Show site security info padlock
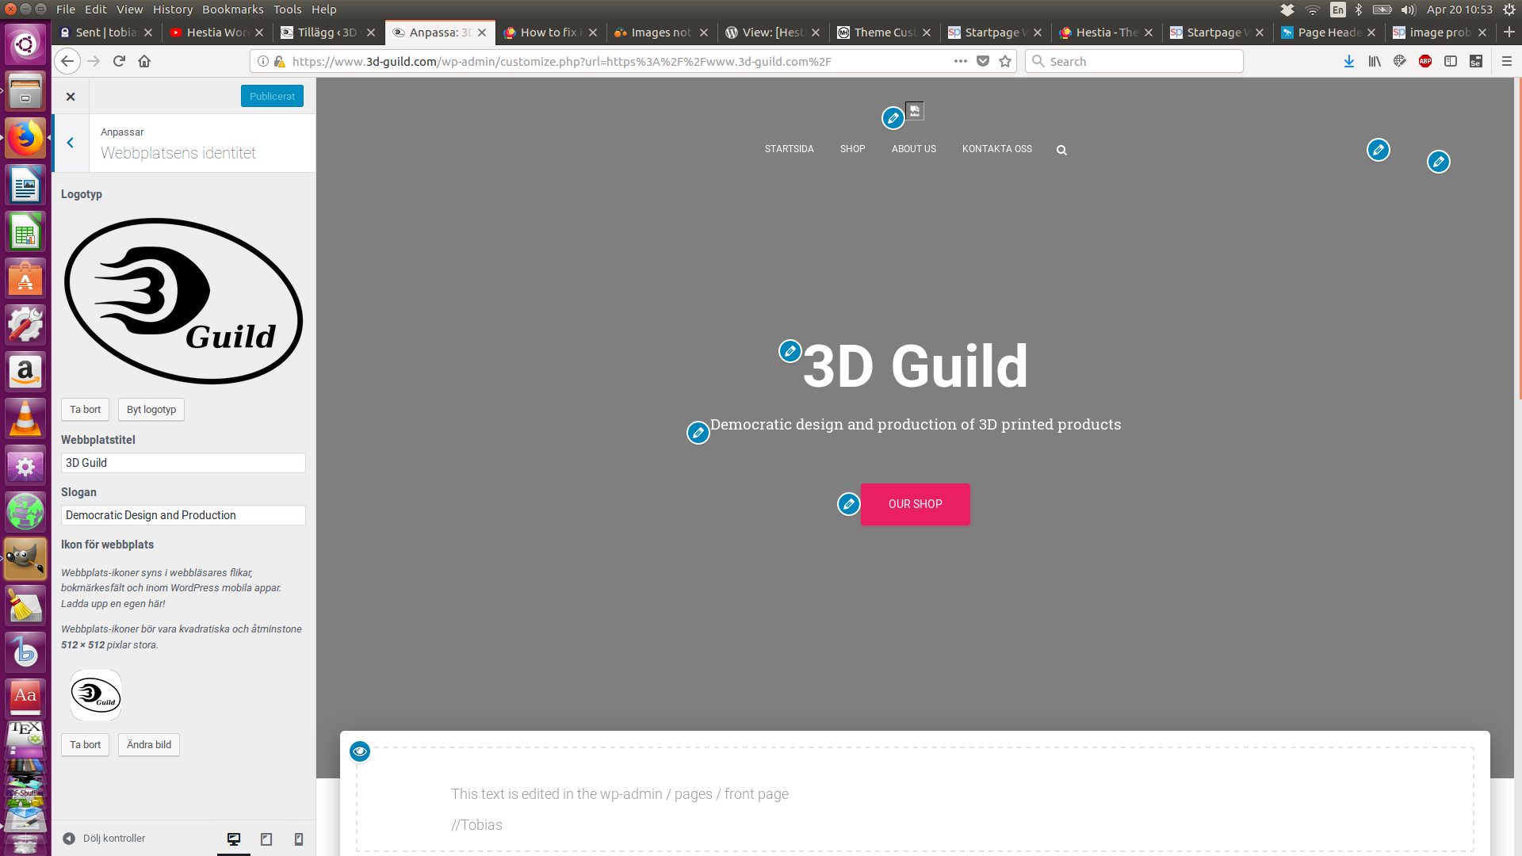 [x=279, y=61]
